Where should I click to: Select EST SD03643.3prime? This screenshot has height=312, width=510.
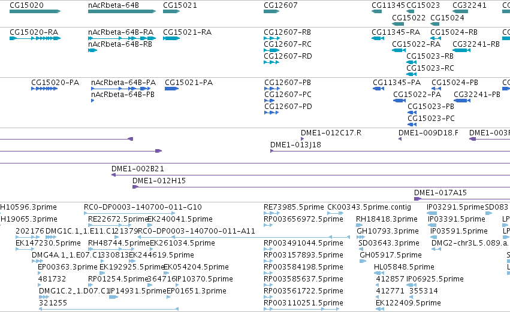tap(389, 243)
